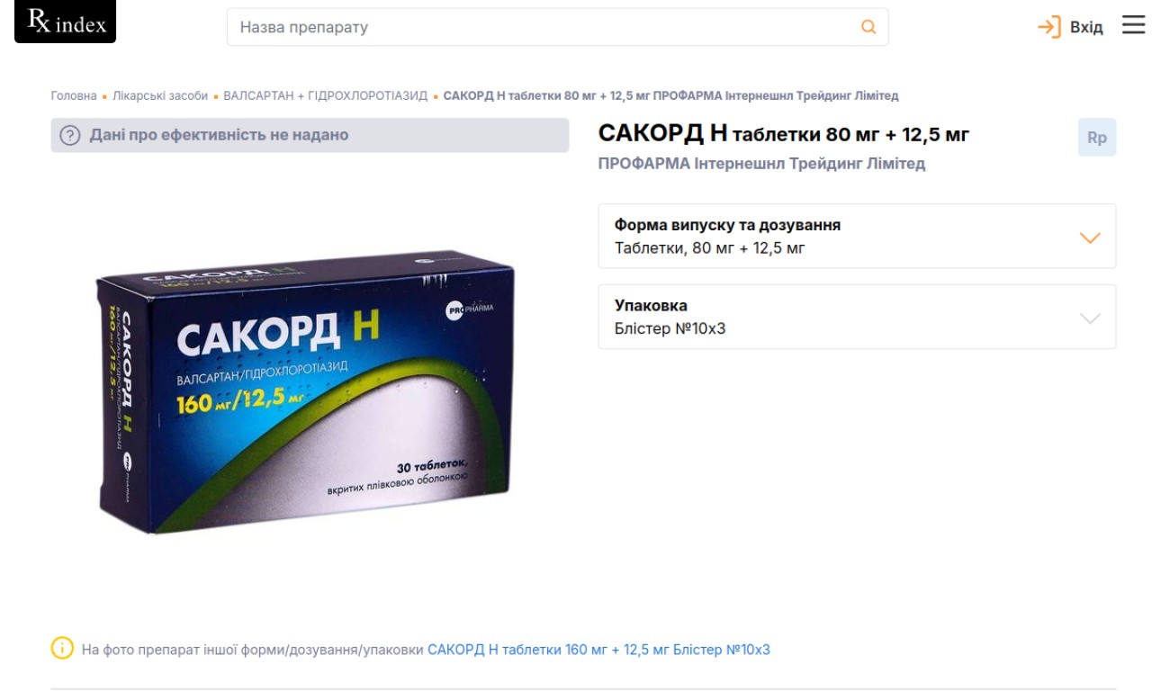Open the hamburger menu icon

point(1133,25)
